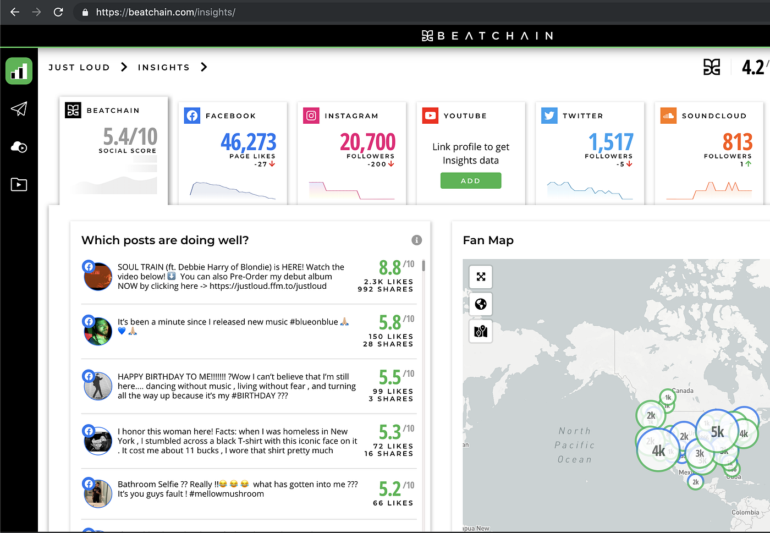Reload the browser page

coord(58,12)
